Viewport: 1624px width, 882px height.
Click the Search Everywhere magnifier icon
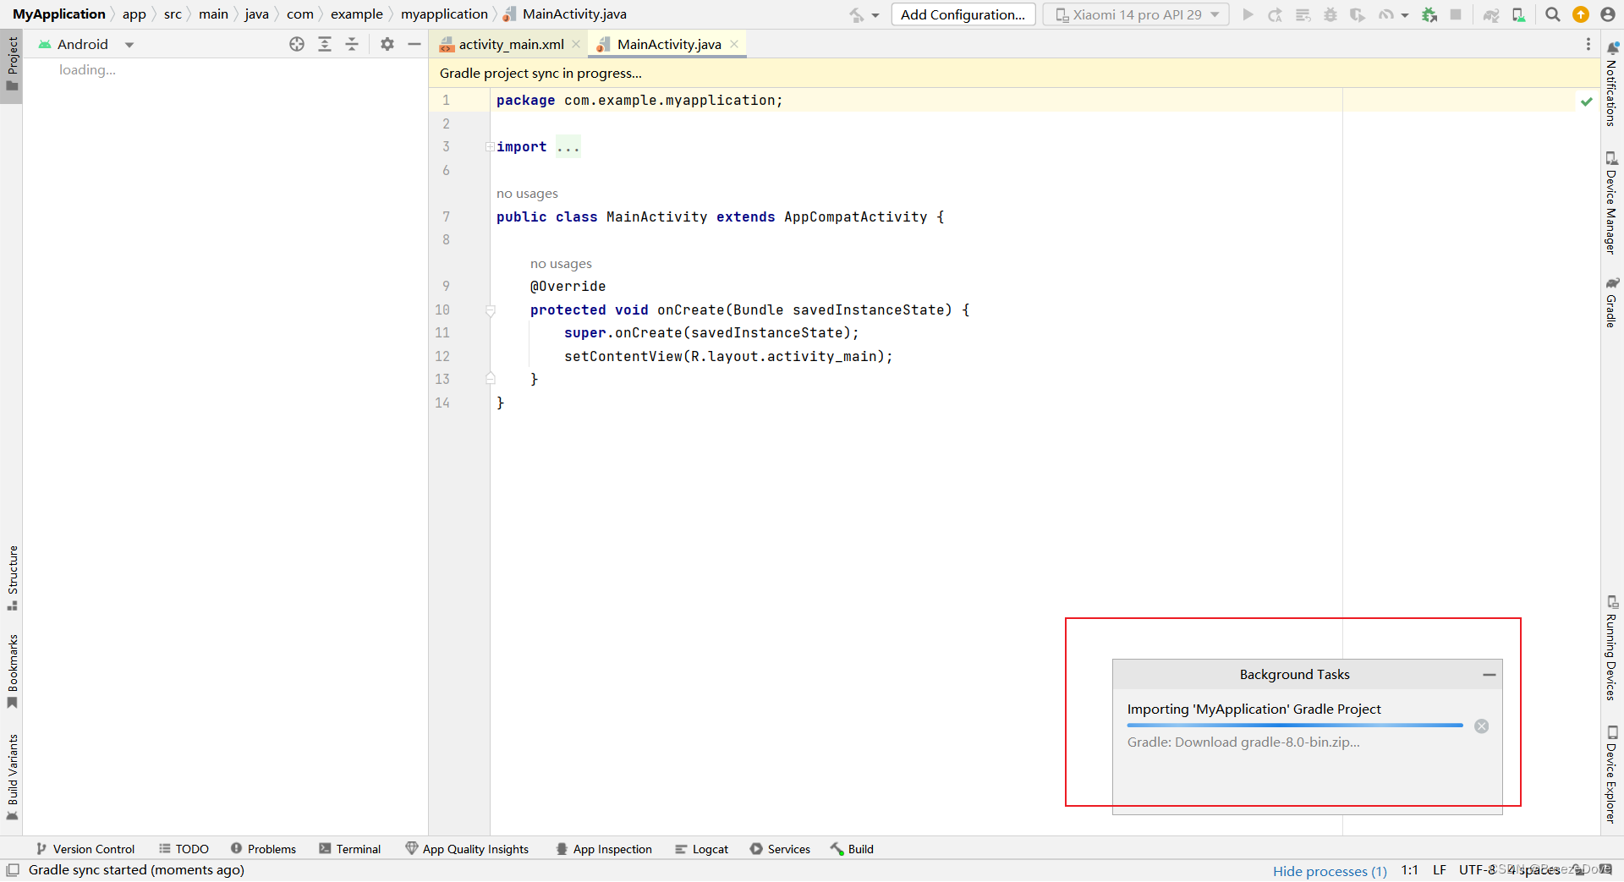[1553, 14]
